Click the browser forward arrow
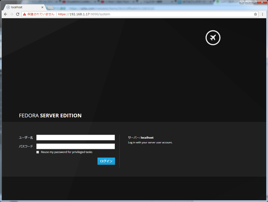The height and width of the screenshot is (202, 268). tap(11, 14)
